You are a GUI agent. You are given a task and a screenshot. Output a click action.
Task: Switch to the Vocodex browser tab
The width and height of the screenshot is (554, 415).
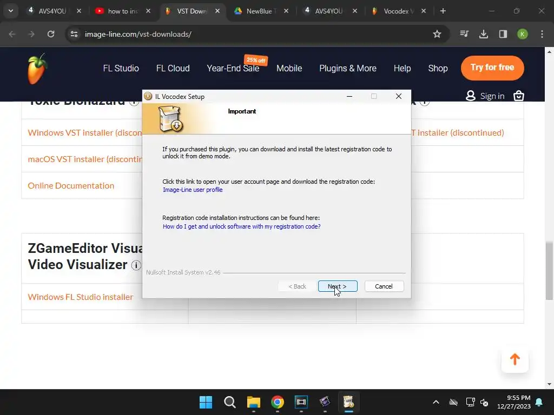coord(399,11)
